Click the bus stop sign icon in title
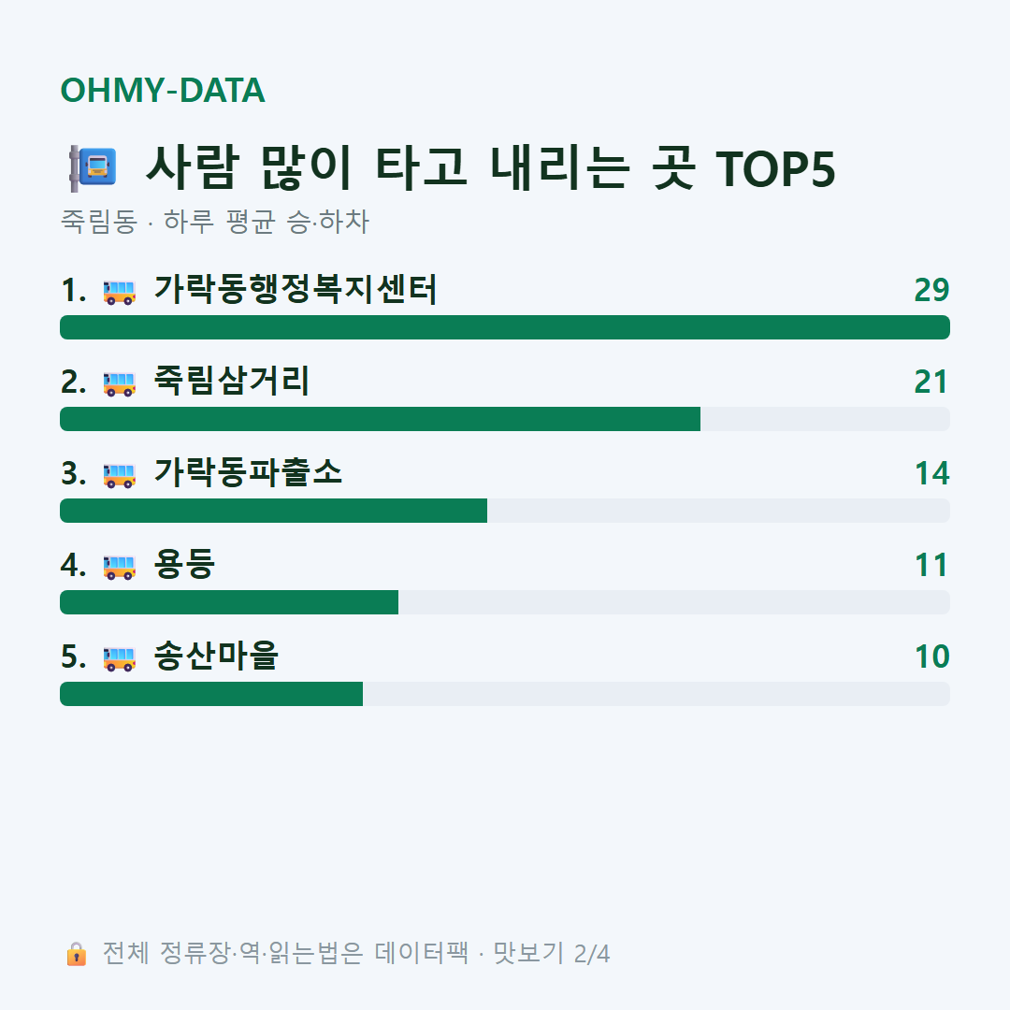1010x1010 pixels. click(93, 168)
